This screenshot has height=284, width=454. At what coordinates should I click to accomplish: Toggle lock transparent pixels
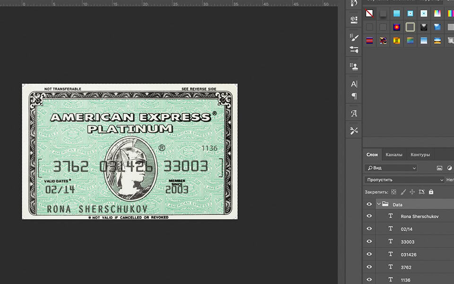point(393,192)
